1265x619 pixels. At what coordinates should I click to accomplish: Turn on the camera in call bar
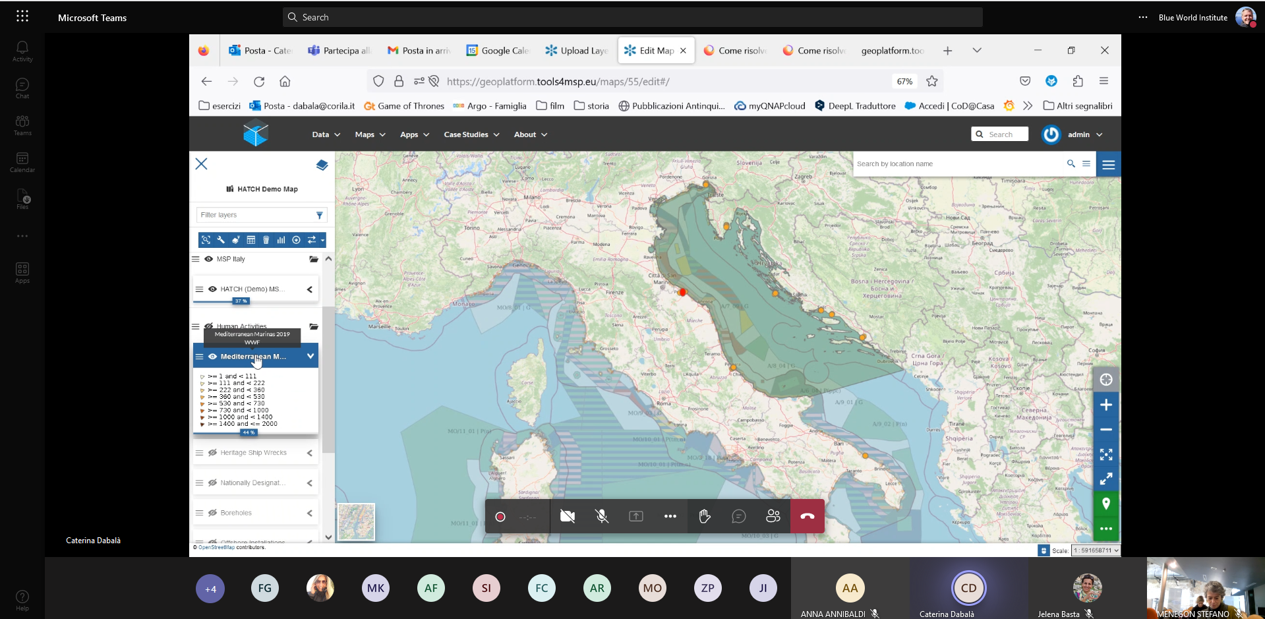567,516
